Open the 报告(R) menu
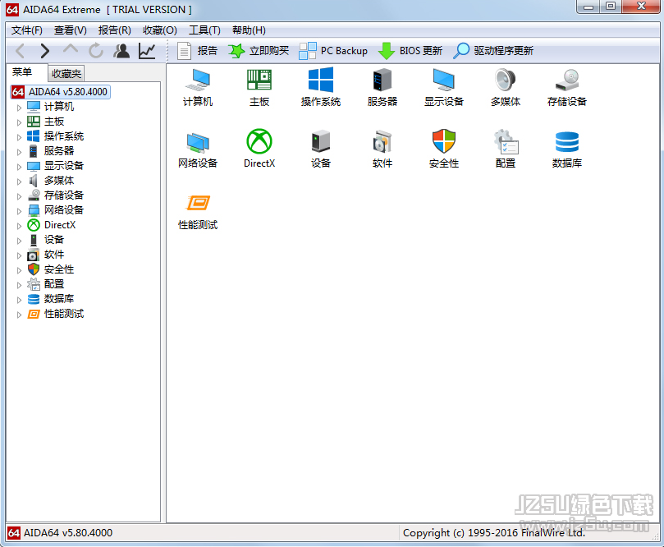 114,30
